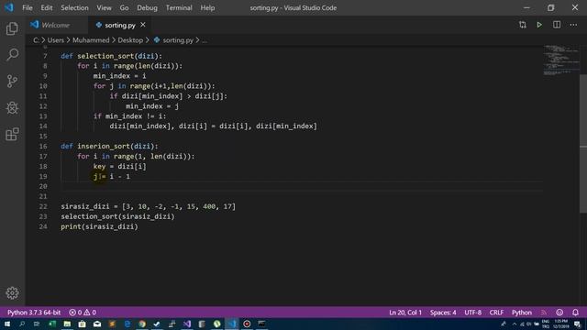This screenshot has height=330, width=587.
Task: Open the File menu
Action: coord(28,7)
